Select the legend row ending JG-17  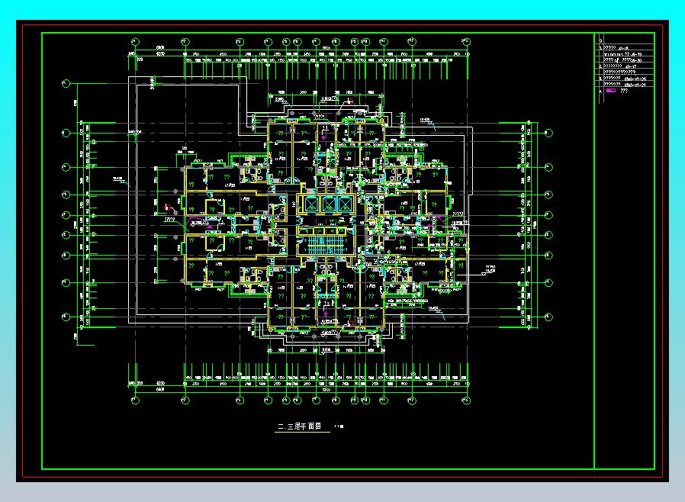(627, 66)
